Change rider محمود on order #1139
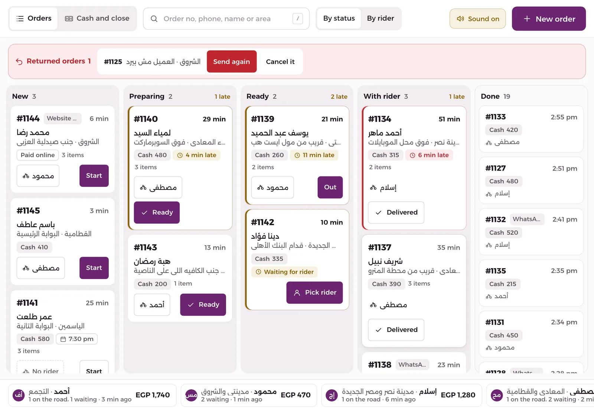The width and height of the screenshot is (594, 413). [272, 188]
